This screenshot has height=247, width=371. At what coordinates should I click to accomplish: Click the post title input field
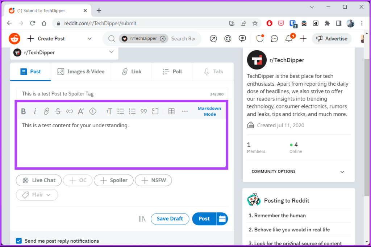pos(122,94)
